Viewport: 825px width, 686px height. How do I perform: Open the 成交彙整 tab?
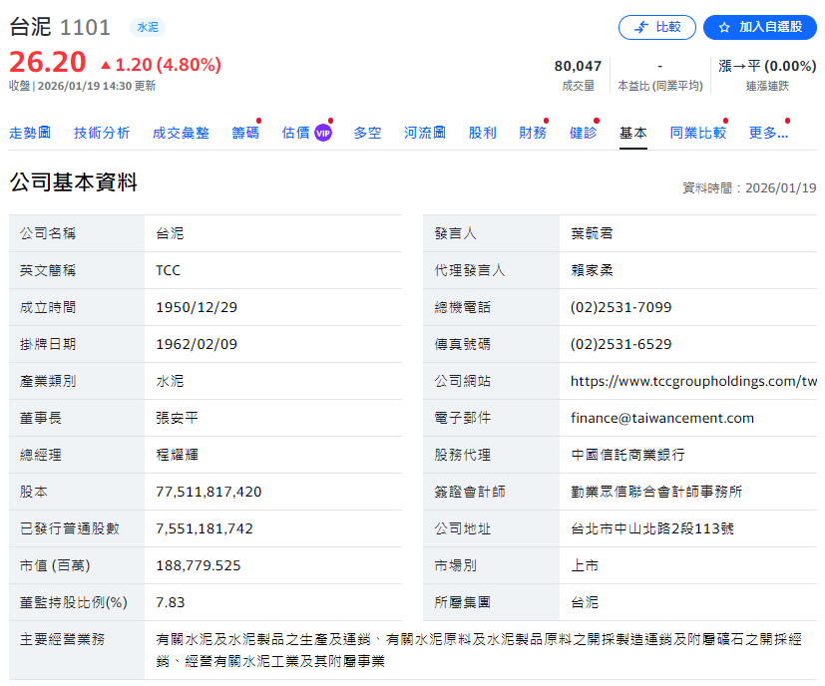(182, 131)
